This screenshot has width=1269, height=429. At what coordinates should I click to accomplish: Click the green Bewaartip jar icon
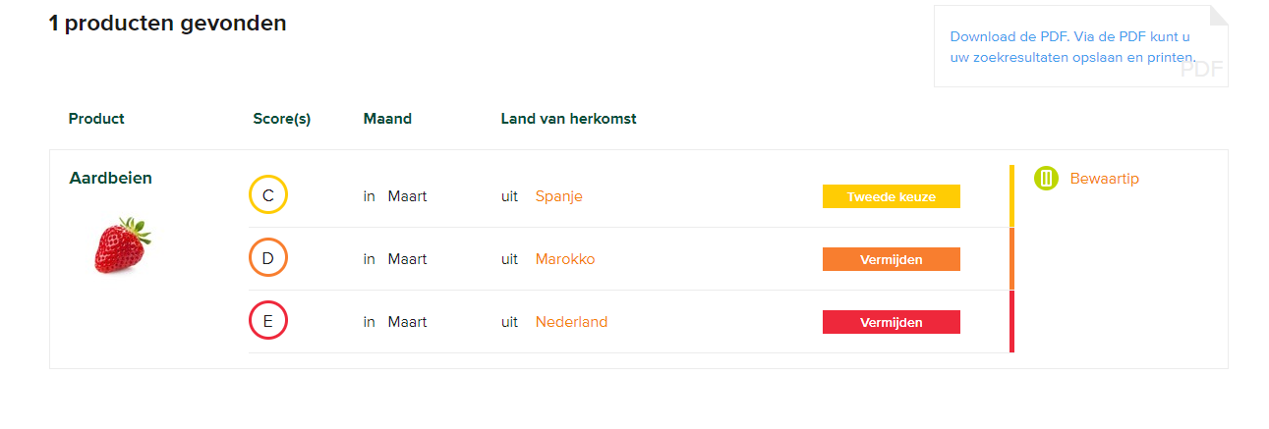point(1046,178)
